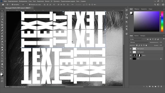The image size is (165, 93).
Task: Open the layer filter Вид dropdown
Action: [136, 39]
